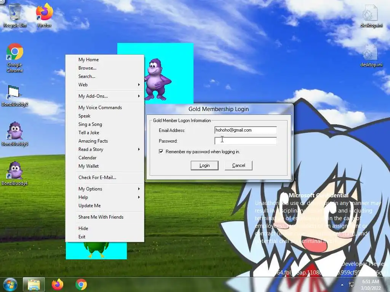Select Amazing Facts menu entry
Screen dimensions: 390x292
[109, 141]
